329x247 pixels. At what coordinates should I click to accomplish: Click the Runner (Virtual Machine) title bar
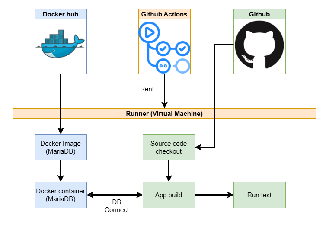tap(164, 114)
